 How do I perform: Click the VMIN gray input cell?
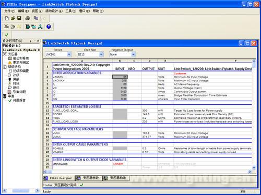click(120, 133)
